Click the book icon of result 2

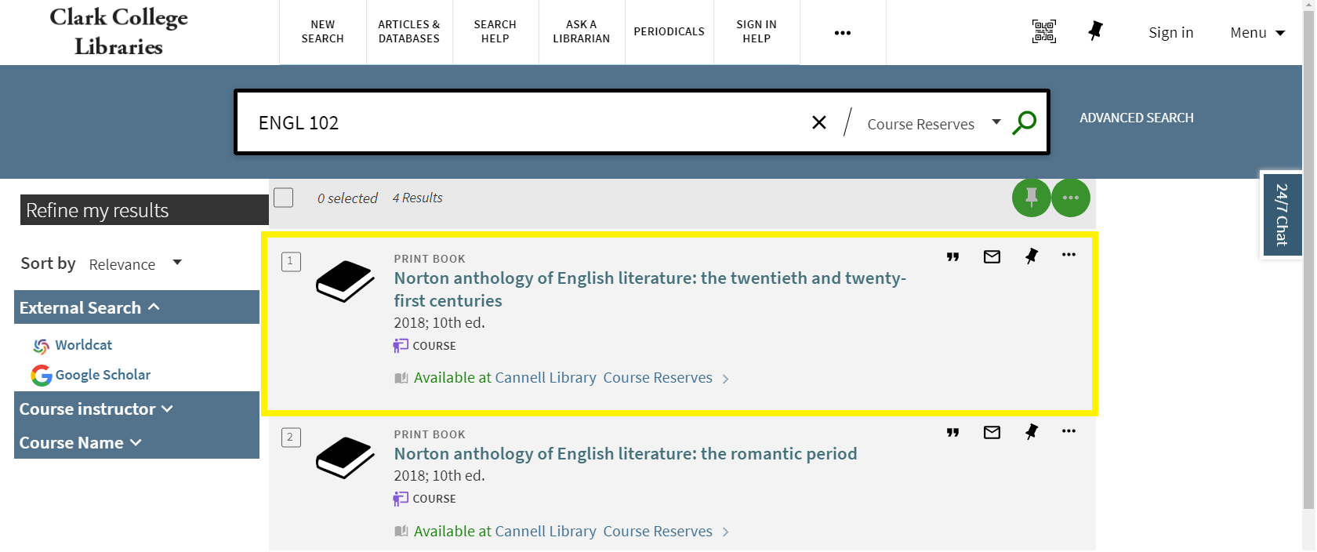pos(345,457)
